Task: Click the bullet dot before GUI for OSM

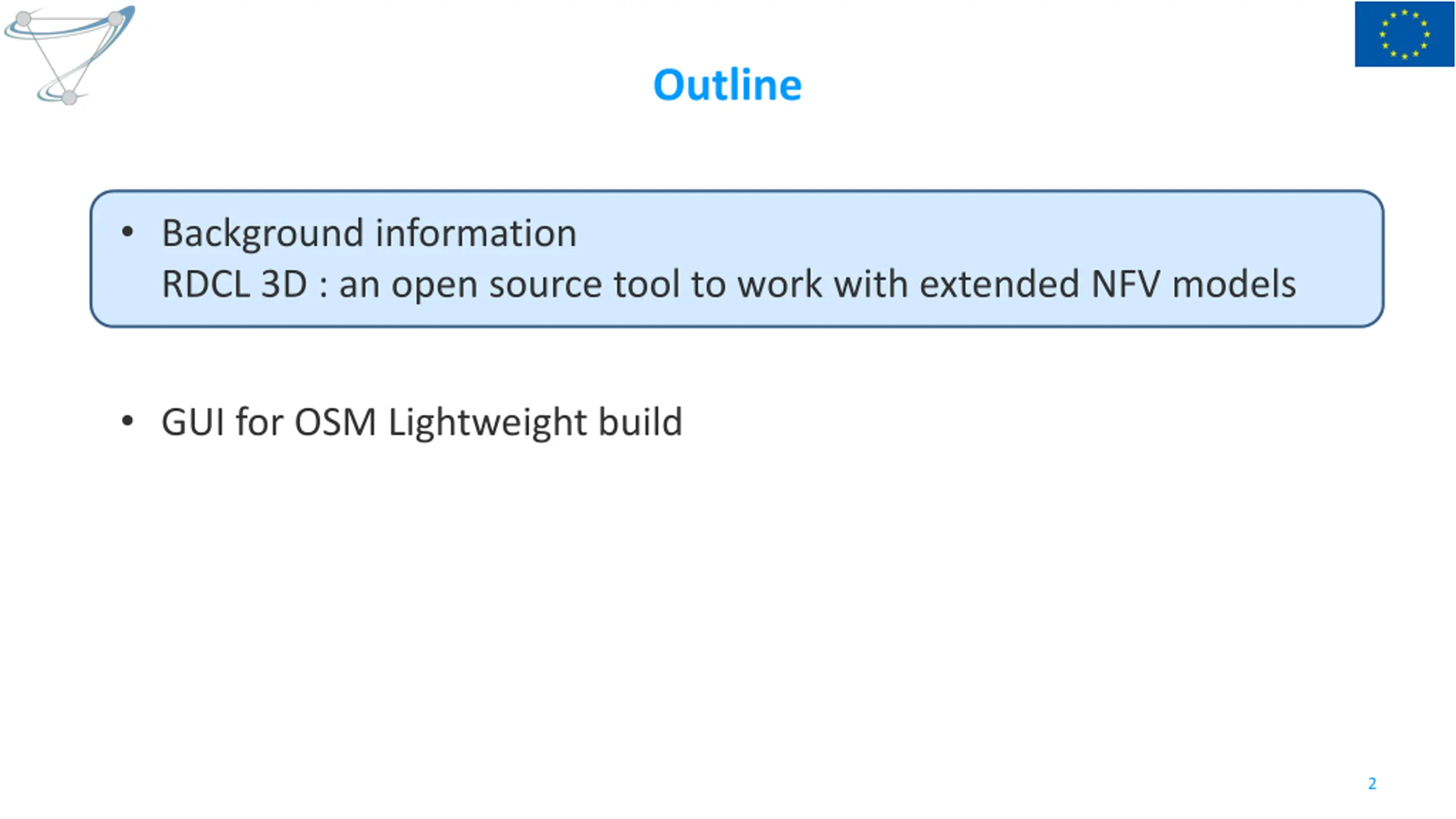Action: tap(127, 421)
